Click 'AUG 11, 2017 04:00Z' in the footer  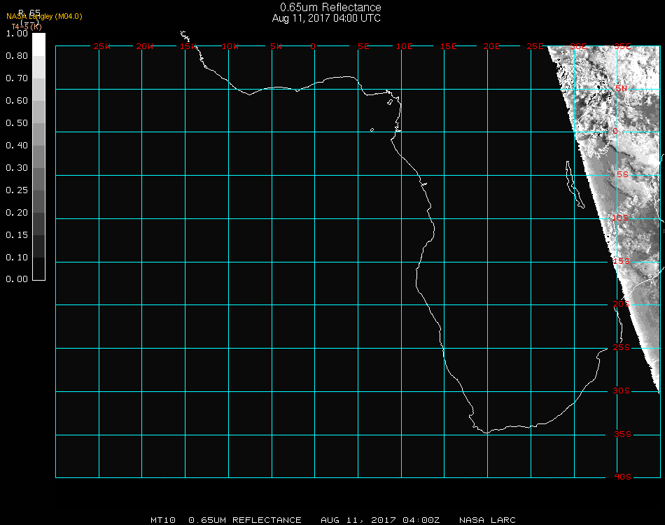point(380,520)
